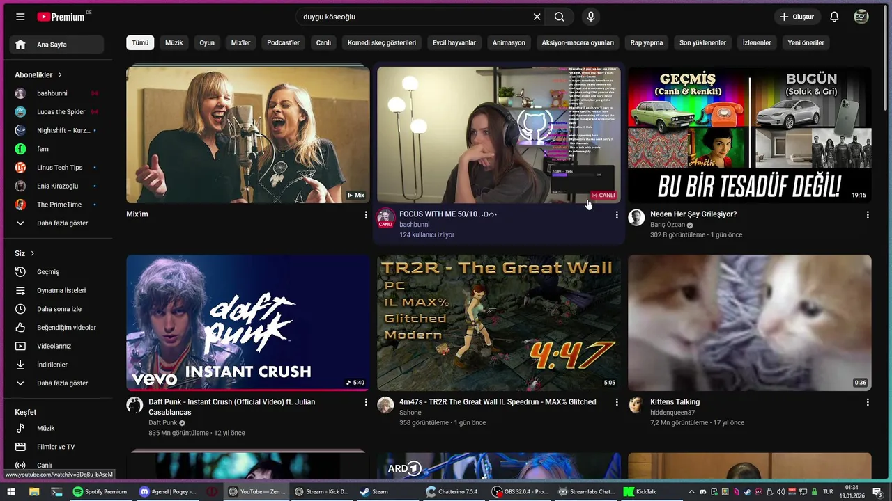
Task: Select the Evcil hayvanlar chip
Action: (454, 42)
